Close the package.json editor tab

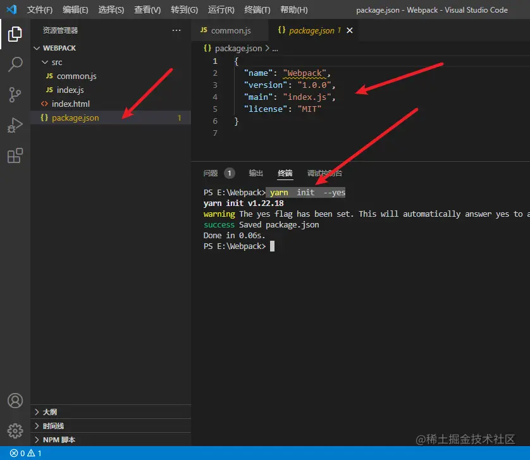350,30
